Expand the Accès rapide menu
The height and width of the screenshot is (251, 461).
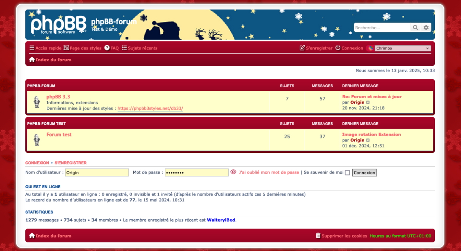pyautogui.click(x=45, y=48)
